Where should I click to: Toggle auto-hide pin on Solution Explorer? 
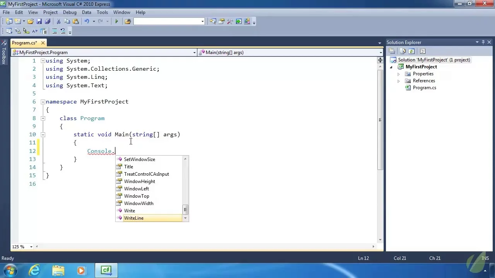pos(483,42)
